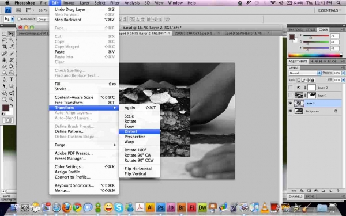This screenshot has height=216, width=346.
Task: Enable the Auto-Select checkbox
Action: pos(19,20)
